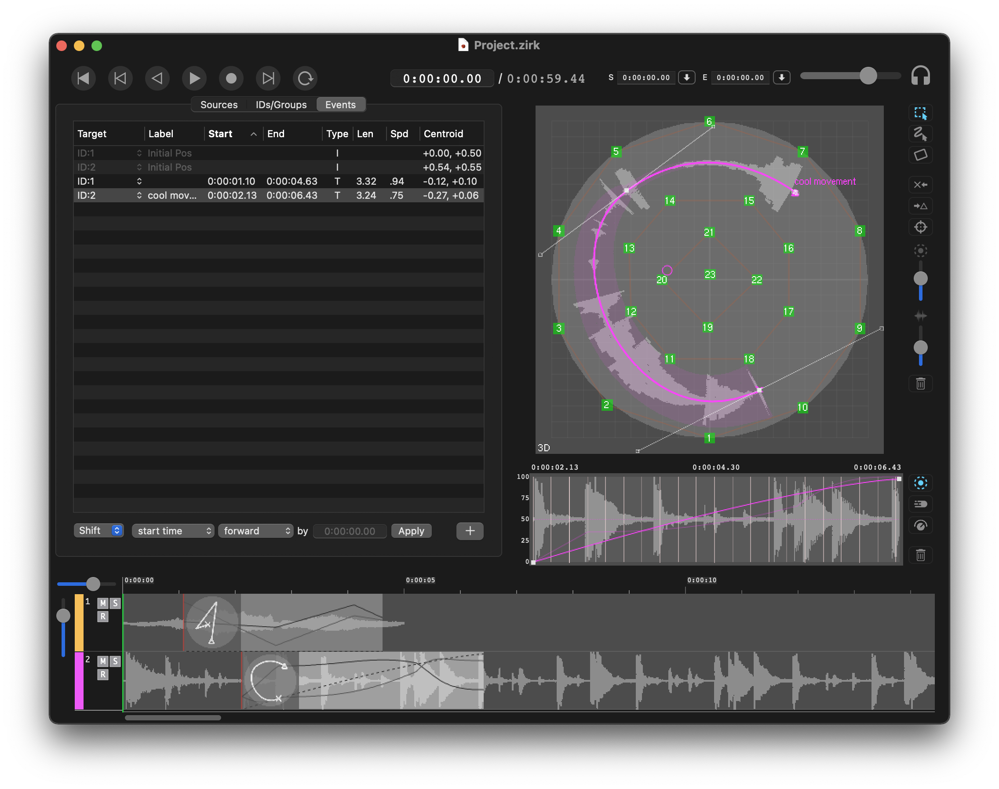This screenshot has height=789, width=999.
Task: Start playback with the play button
Action: (x=194, y=79)
